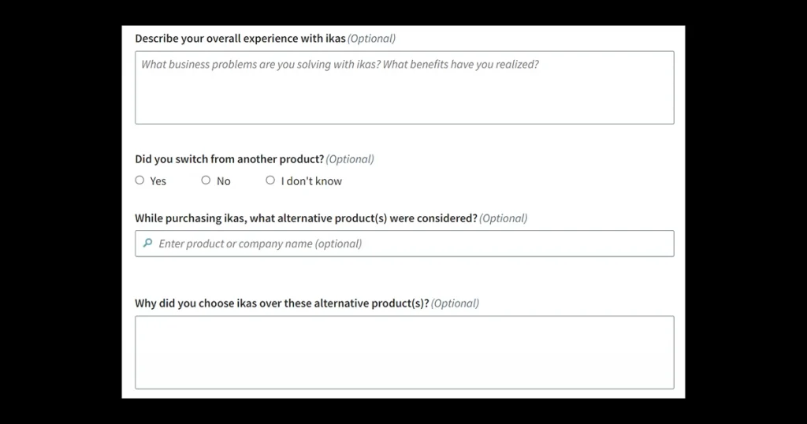Screen dimensions: 807x424
Task: Click (Optional) beside overall experience question
Action: tap(372, 39)
